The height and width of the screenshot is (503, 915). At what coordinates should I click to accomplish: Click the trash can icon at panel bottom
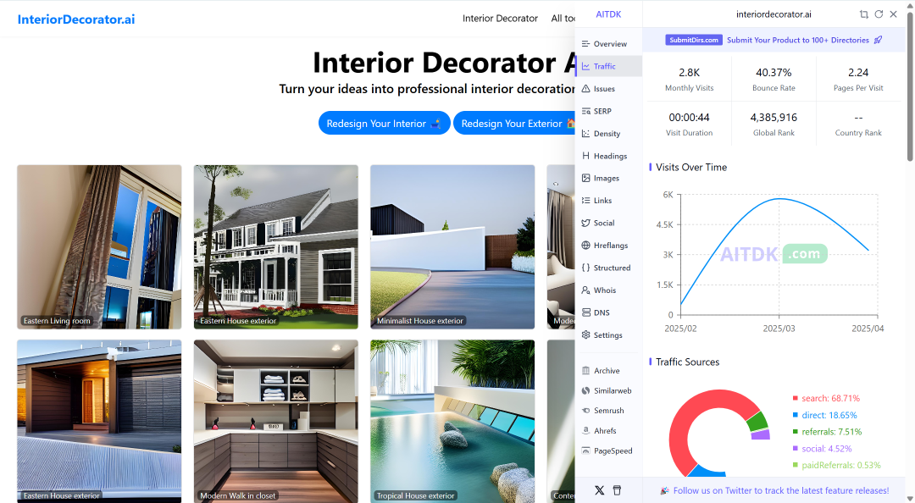pos(618,490)
